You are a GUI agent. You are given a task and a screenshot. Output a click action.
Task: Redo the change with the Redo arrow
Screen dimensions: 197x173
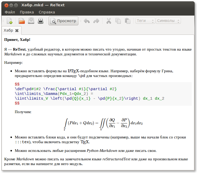pyautogui.click(x=96, y=21)
